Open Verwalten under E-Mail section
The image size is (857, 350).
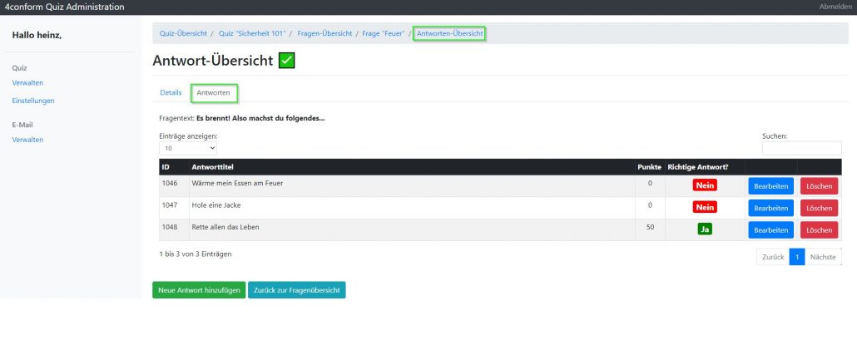pyautogui.click(x=27, y=140)
